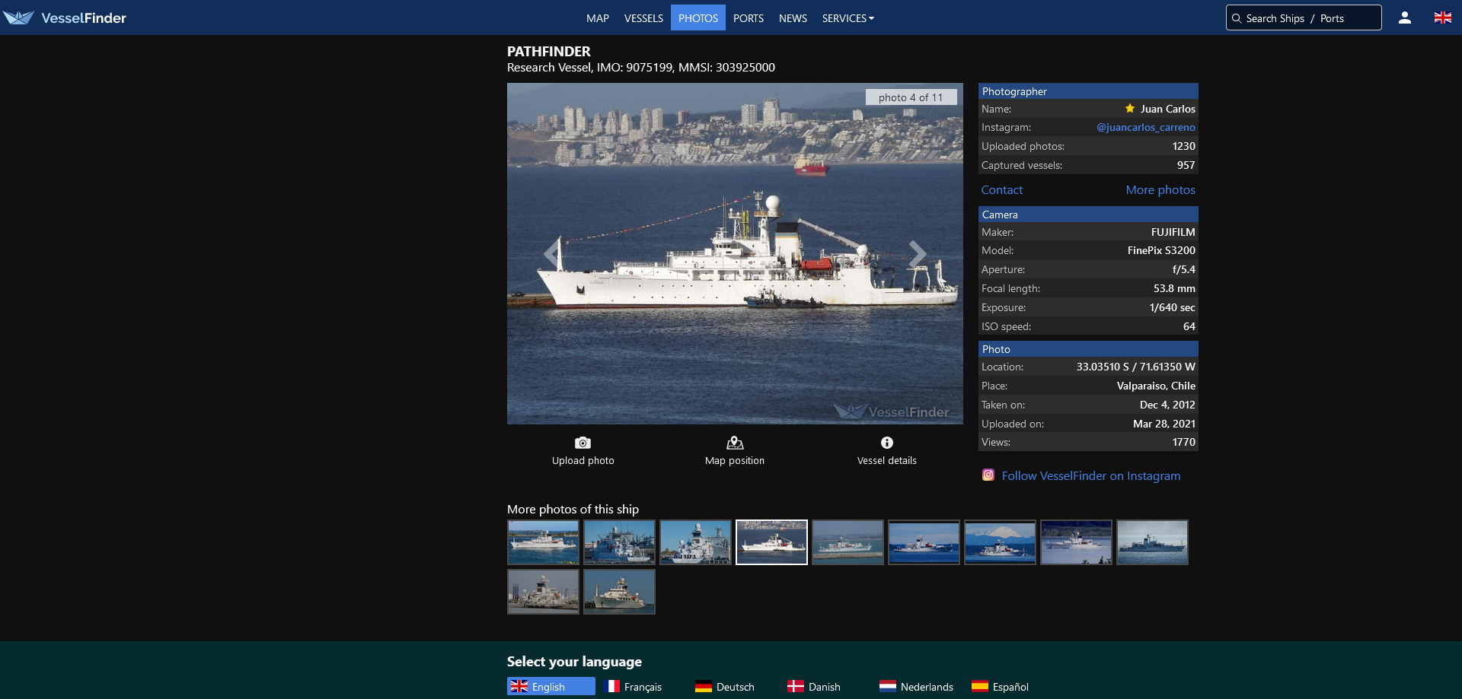This screenshot has height=699, width=1462.
Task: Open eighth thumbnail in first row
Action: click(x=1076, y=542)
